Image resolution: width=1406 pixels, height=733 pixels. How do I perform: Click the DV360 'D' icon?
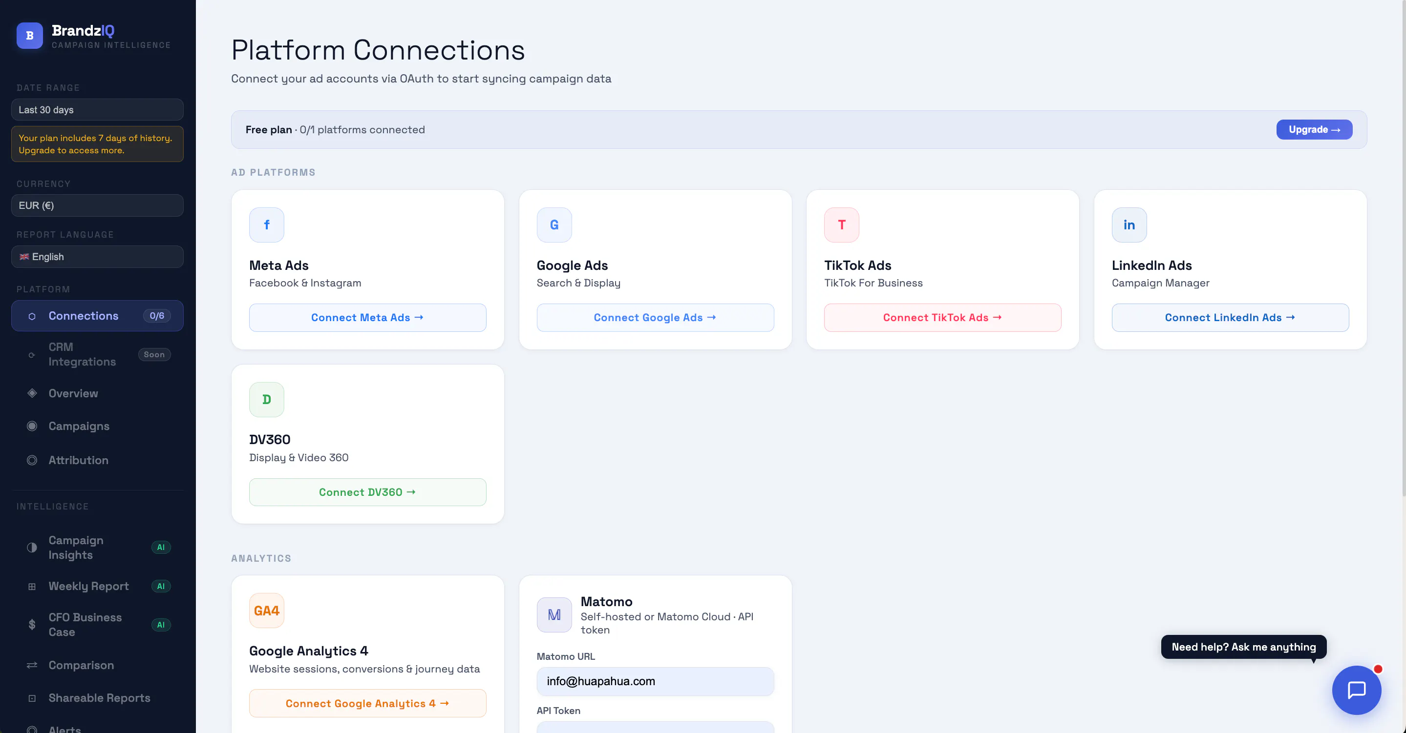click(x=266, y=399)
